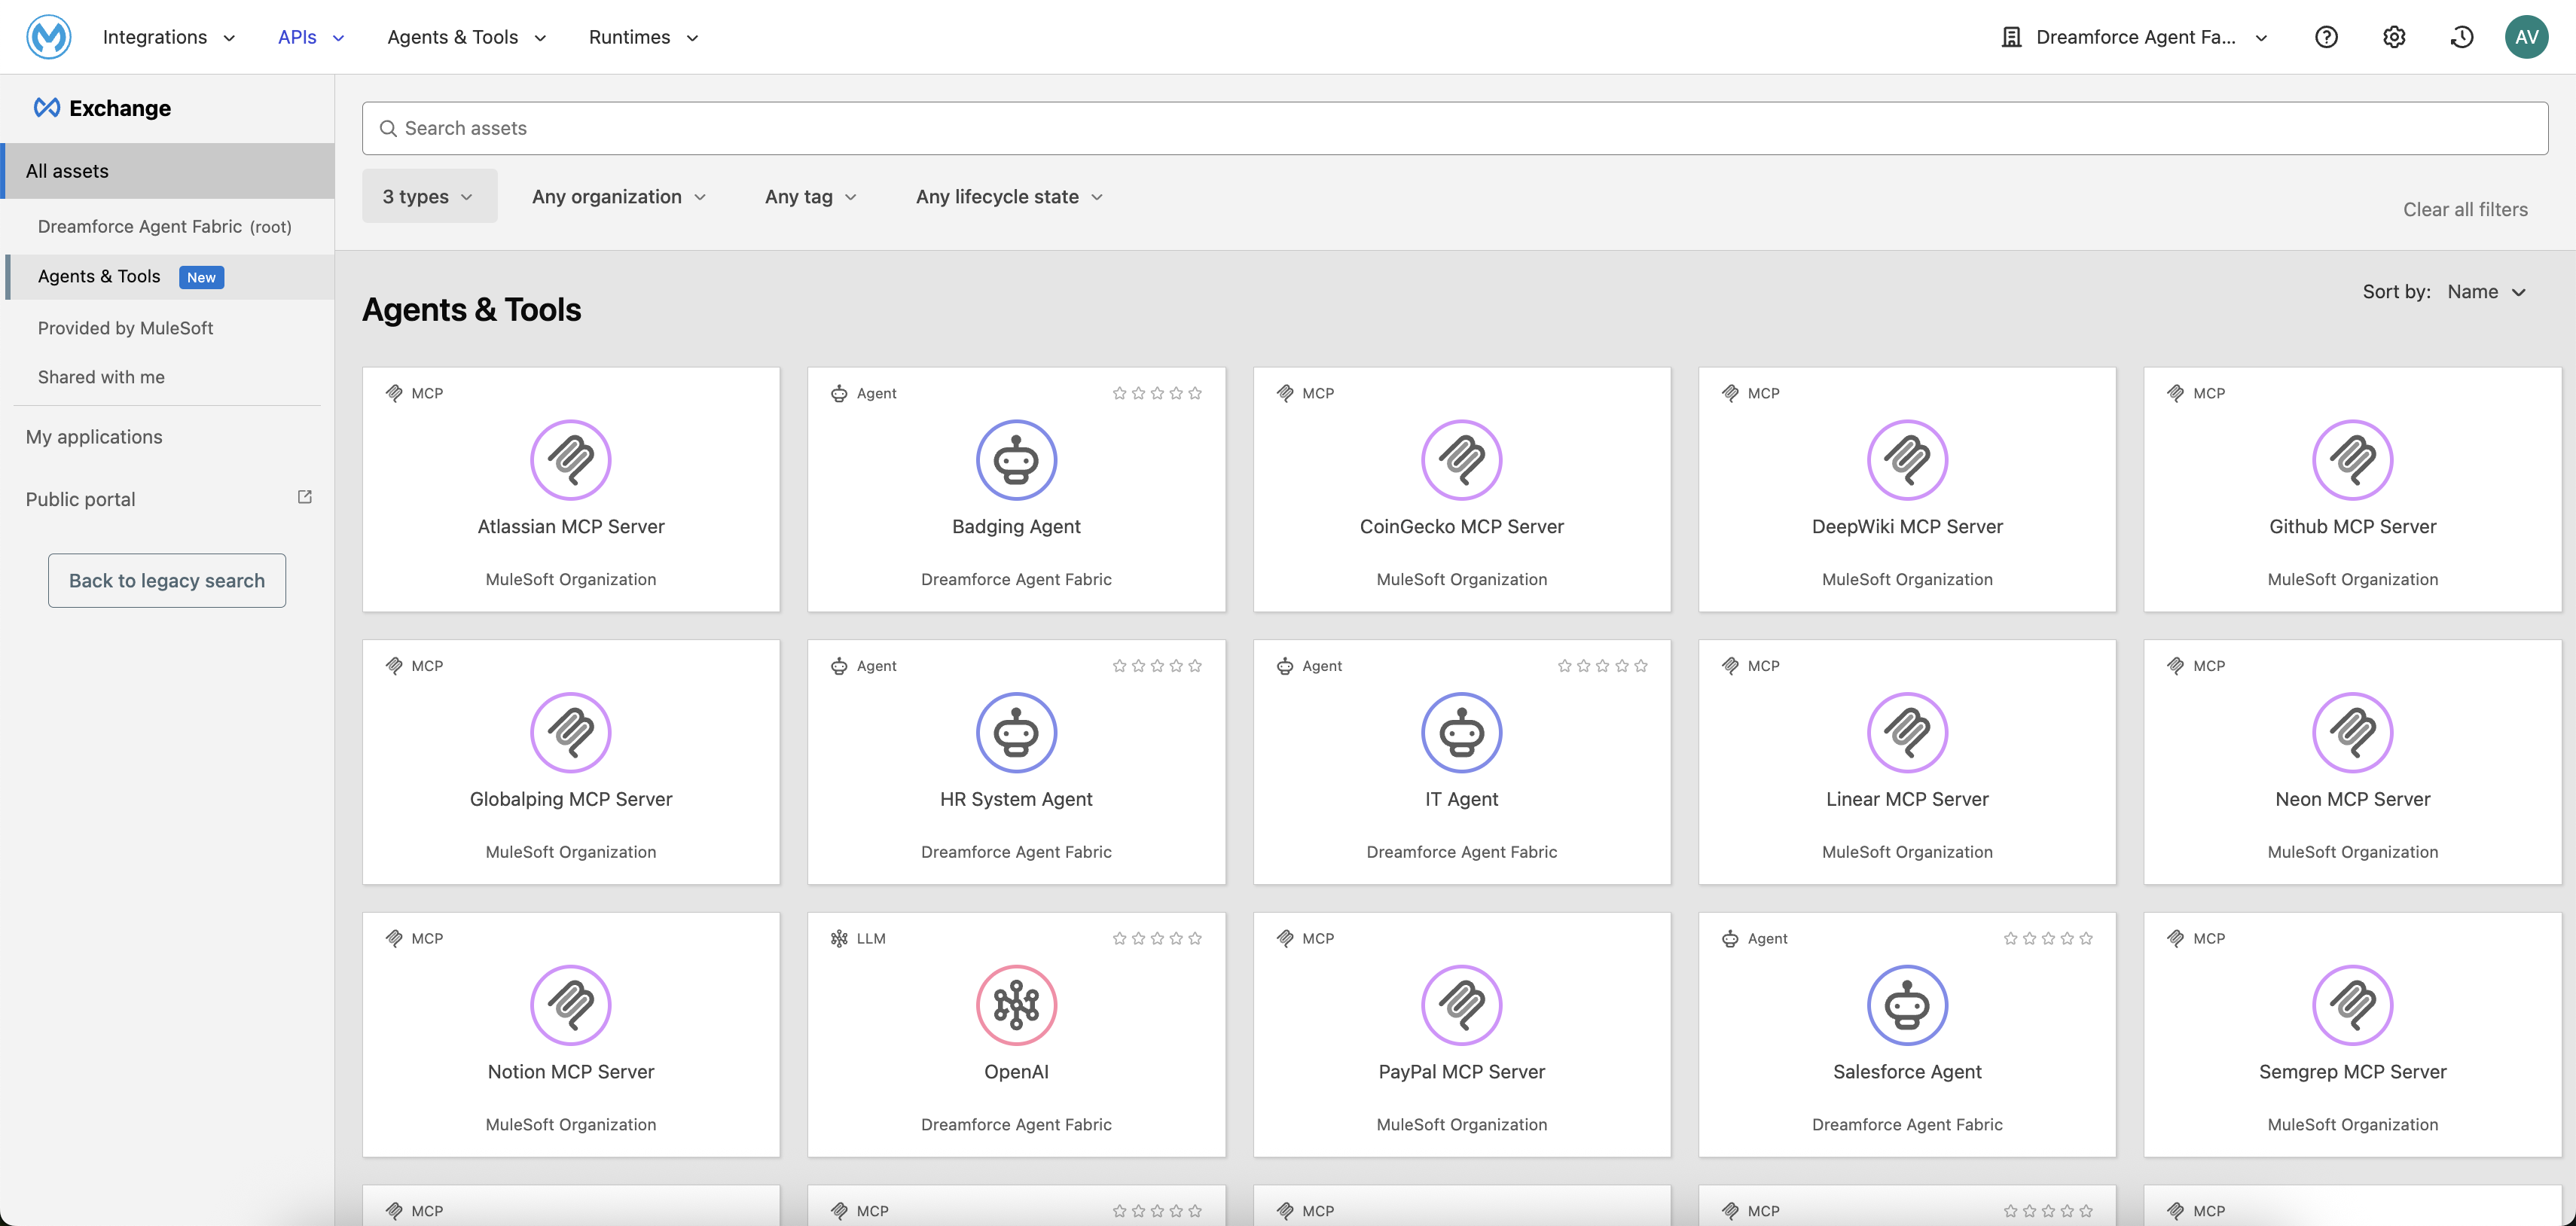The height and width of the screenshot is (1226, 2576).
Task: Click the Badging Agent robot icon
Action: pyautogui.click(x=1016, y=460)
